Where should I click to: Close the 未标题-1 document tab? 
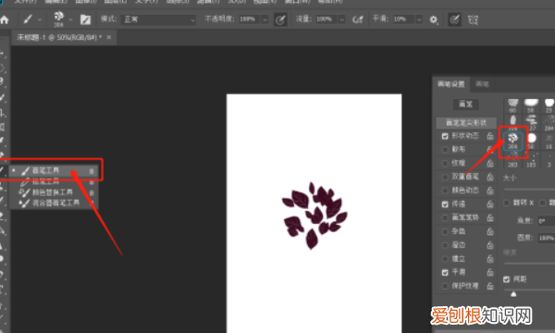[x=108, y=37]
